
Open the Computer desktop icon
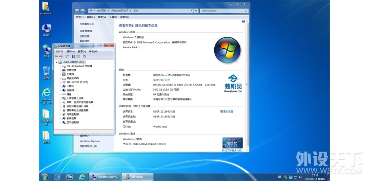coord(46,30)
